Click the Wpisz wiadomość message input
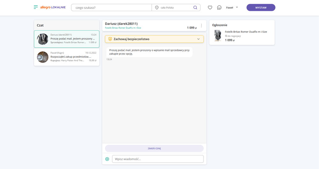 point(158,159)
